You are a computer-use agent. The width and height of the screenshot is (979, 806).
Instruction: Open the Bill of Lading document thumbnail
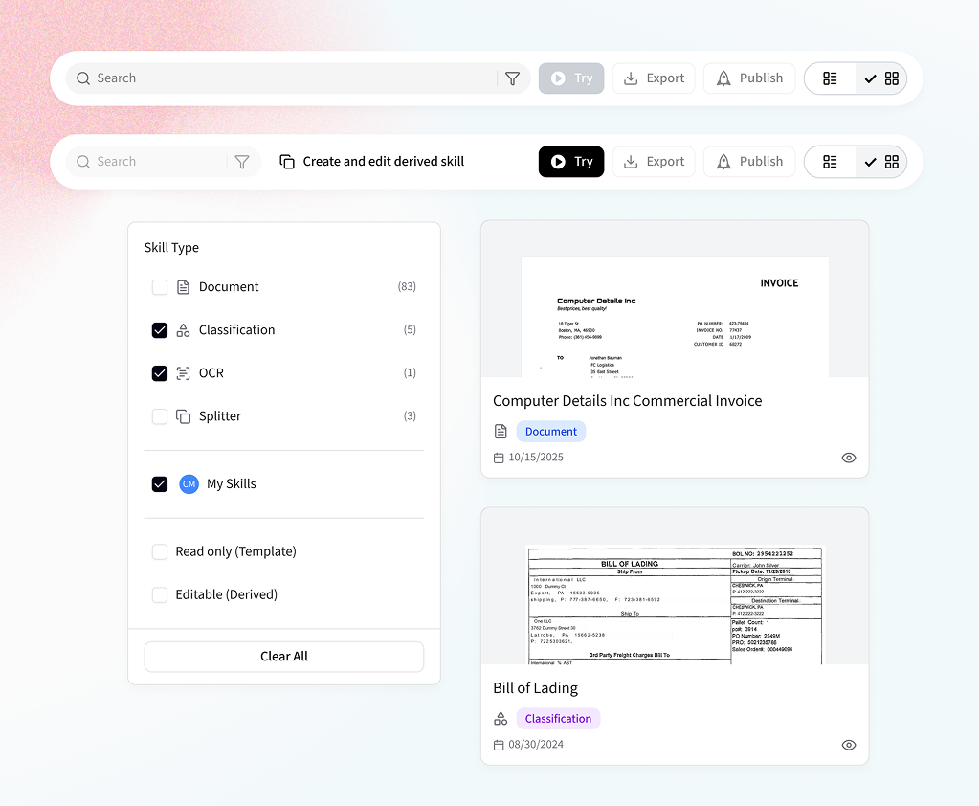[675, 603]
